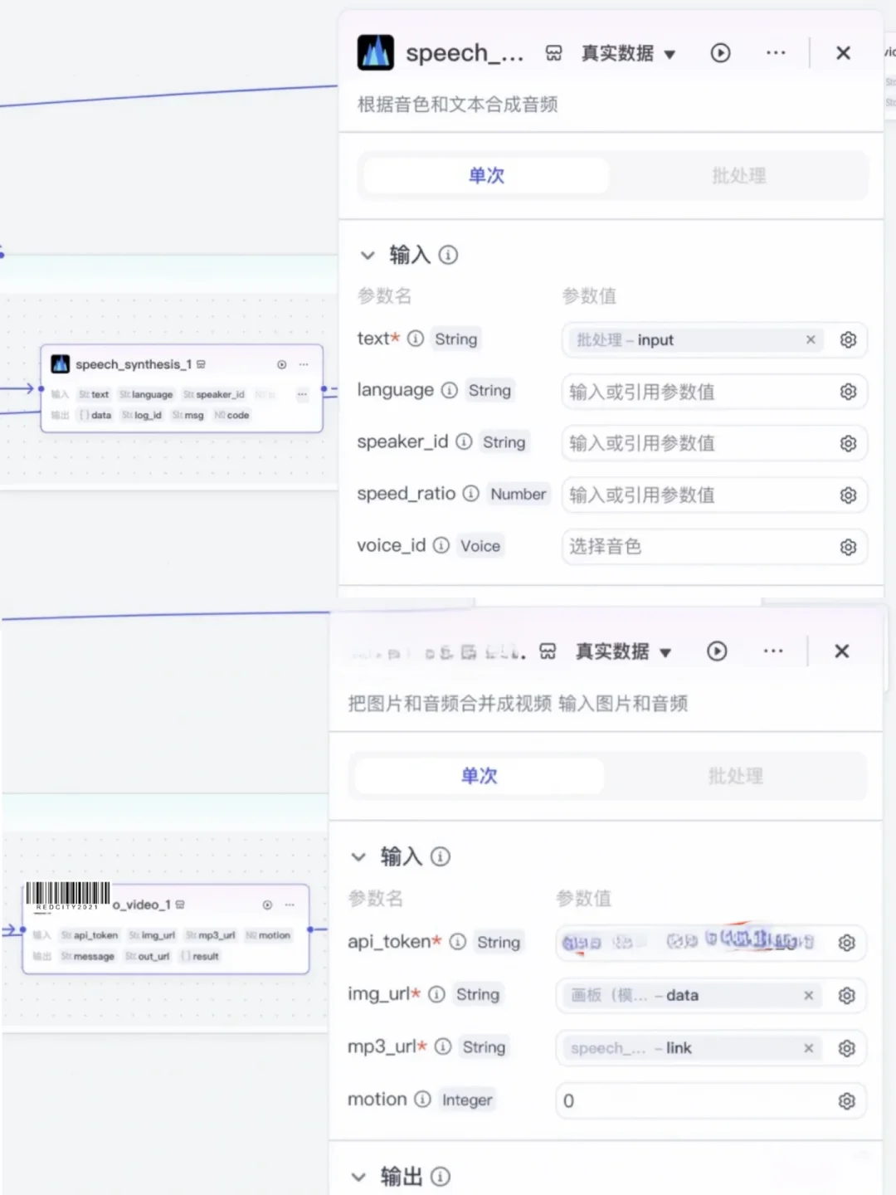Viewport: 896px width, 1195px height.
Task: Click the speech synthesis plugin logo icon
Action: click(375, 52)
